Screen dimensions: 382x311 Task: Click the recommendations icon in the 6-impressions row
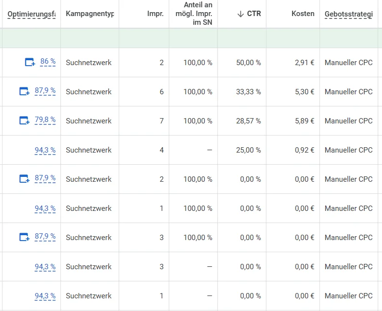pos(24,91)
